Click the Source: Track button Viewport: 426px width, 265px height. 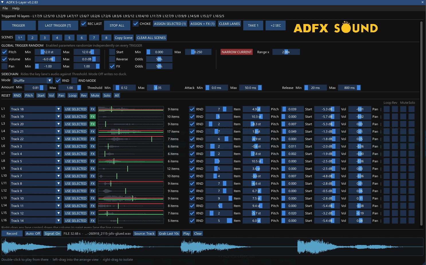tap(144, 234)
